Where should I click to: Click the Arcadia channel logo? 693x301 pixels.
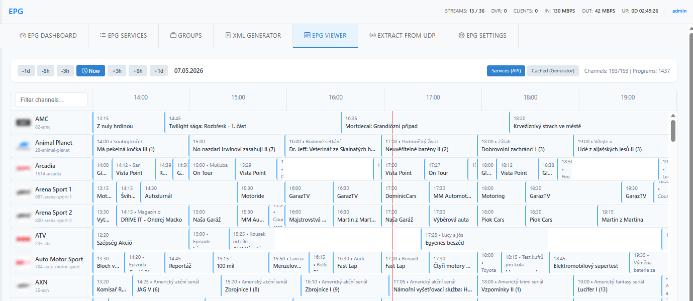(x=23, y=169)
